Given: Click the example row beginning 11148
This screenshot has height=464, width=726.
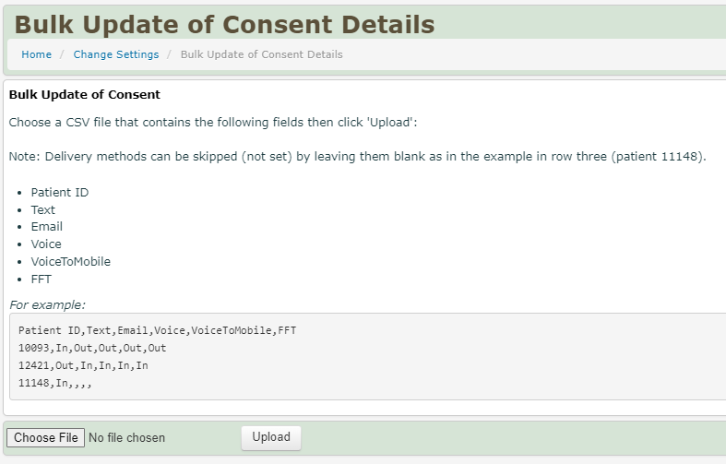Looking at the screenshot, I should pyautogui.click(x=55, y=383).
